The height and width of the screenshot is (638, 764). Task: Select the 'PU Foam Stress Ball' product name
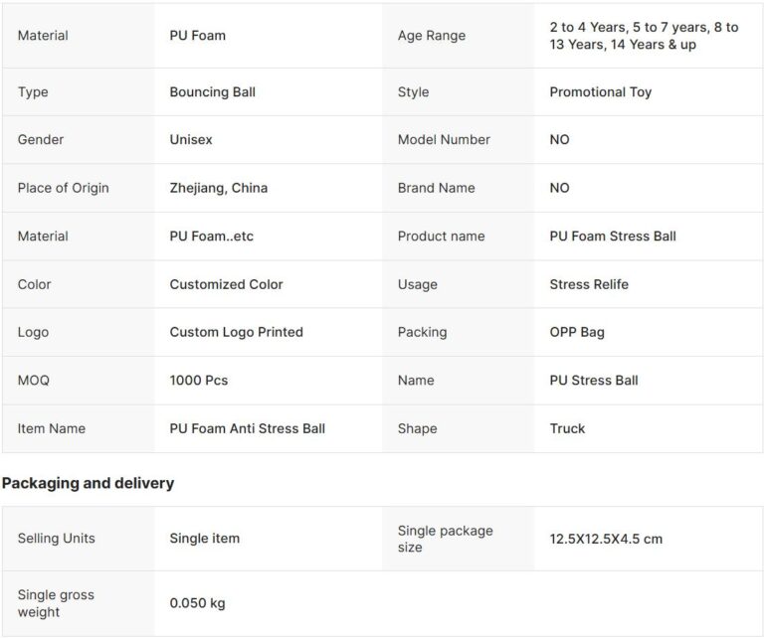click(612, 237)
